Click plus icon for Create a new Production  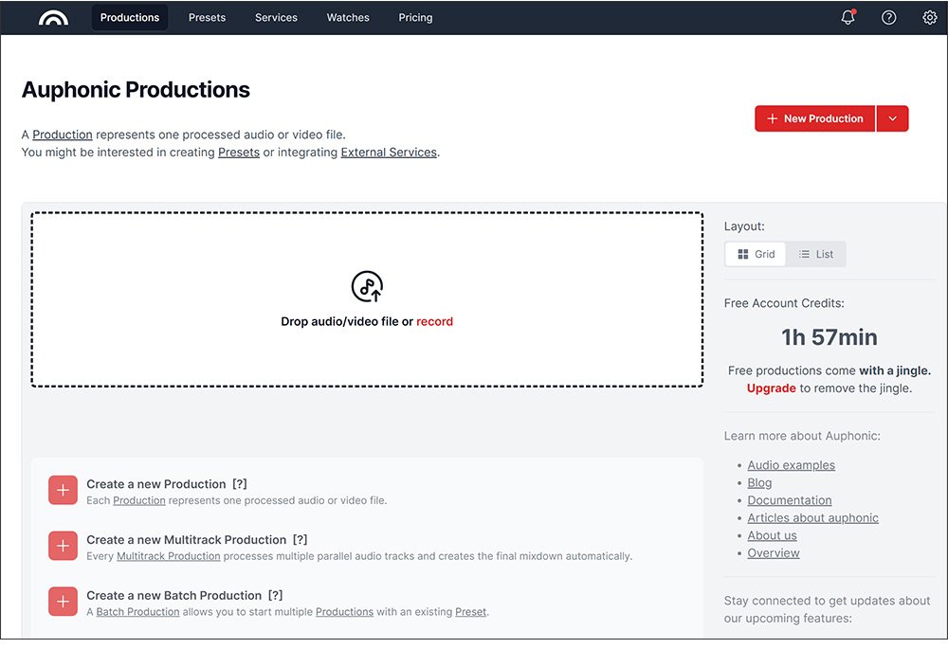[63, 491]
